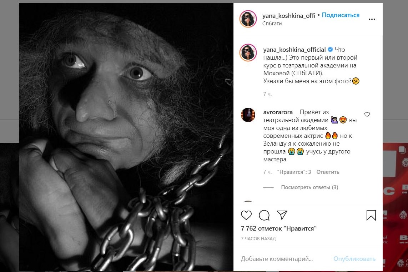Open the avatar beside the caption
The image size is (408, 272).
pyautogui.click(x=248, y=53)
